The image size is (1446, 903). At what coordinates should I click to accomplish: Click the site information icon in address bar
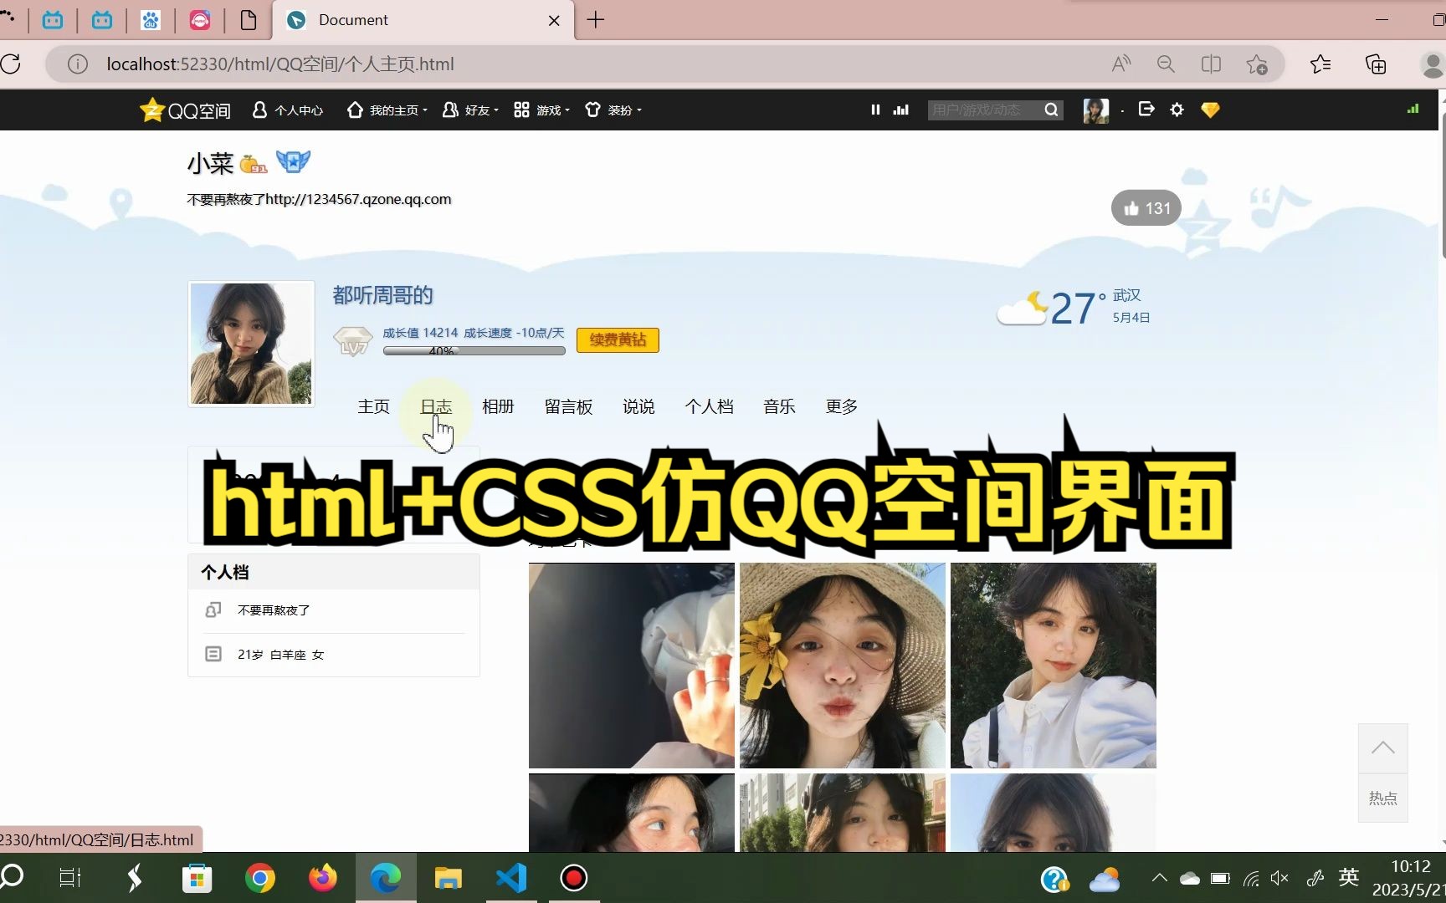click(x=78, y=64)
